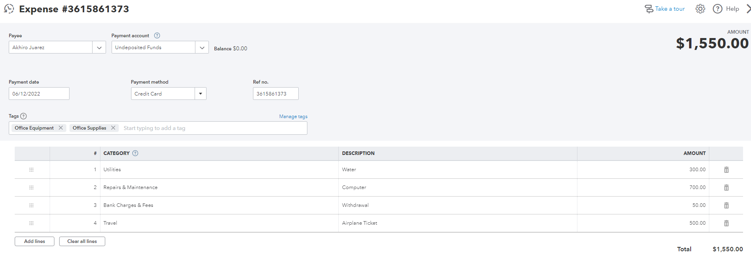Click the recent transactions history icon
This screenshot has width=751, height=258.
pos(9,9)
